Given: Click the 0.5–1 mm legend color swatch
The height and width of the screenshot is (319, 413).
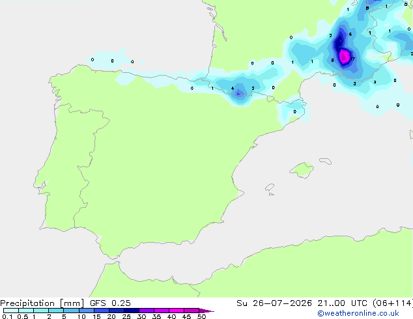Looking at the screenshot, I should 26,311.
